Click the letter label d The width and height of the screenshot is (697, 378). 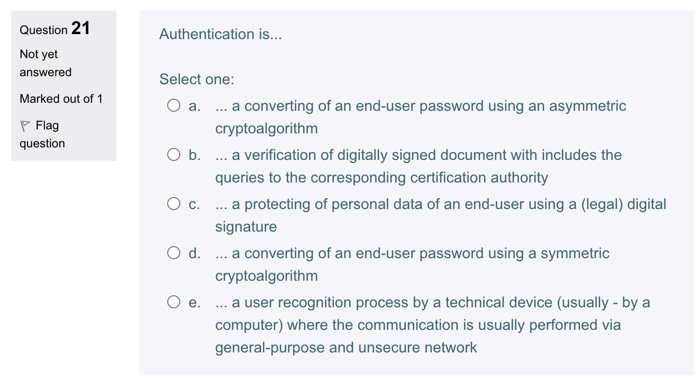193,253
